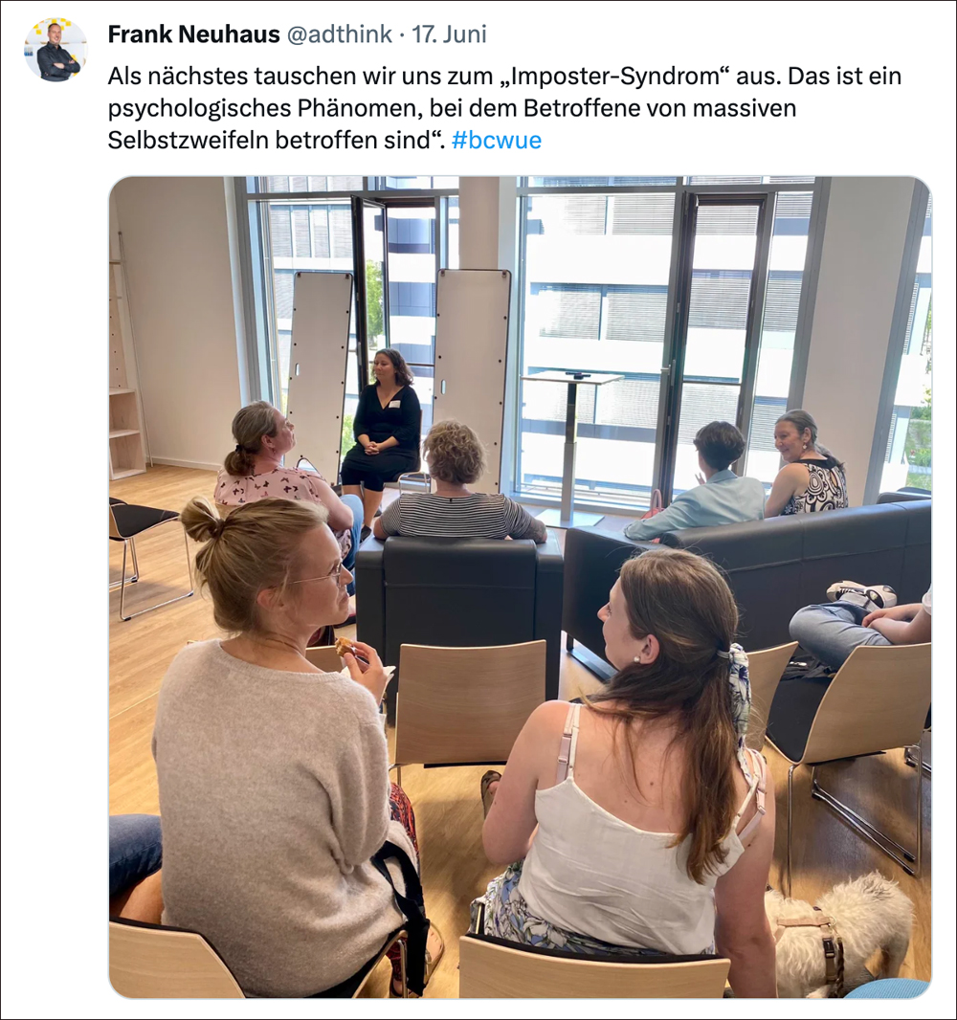
Task: Open the @adthink handle link
Action: (x=339, y=34)
